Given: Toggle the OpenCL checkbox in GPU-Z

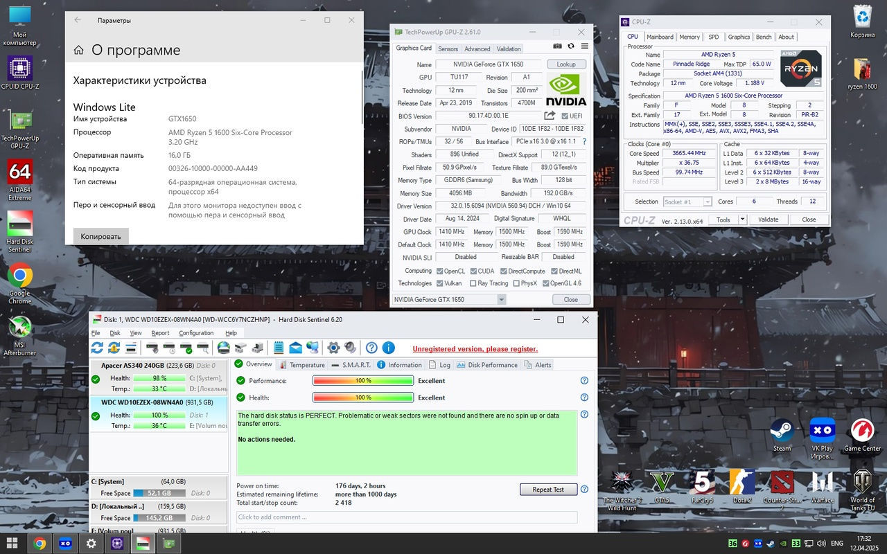Looking at the screenshot, I should (440, 271).
